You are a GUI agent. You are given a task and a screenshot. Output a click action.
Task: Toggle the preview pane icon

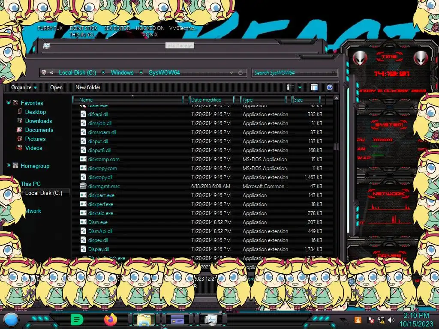pyautogui.click(x=314, y=87)
